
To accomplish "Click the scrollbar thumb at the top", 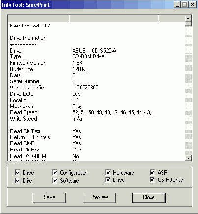I will click(x=188, y=24).
